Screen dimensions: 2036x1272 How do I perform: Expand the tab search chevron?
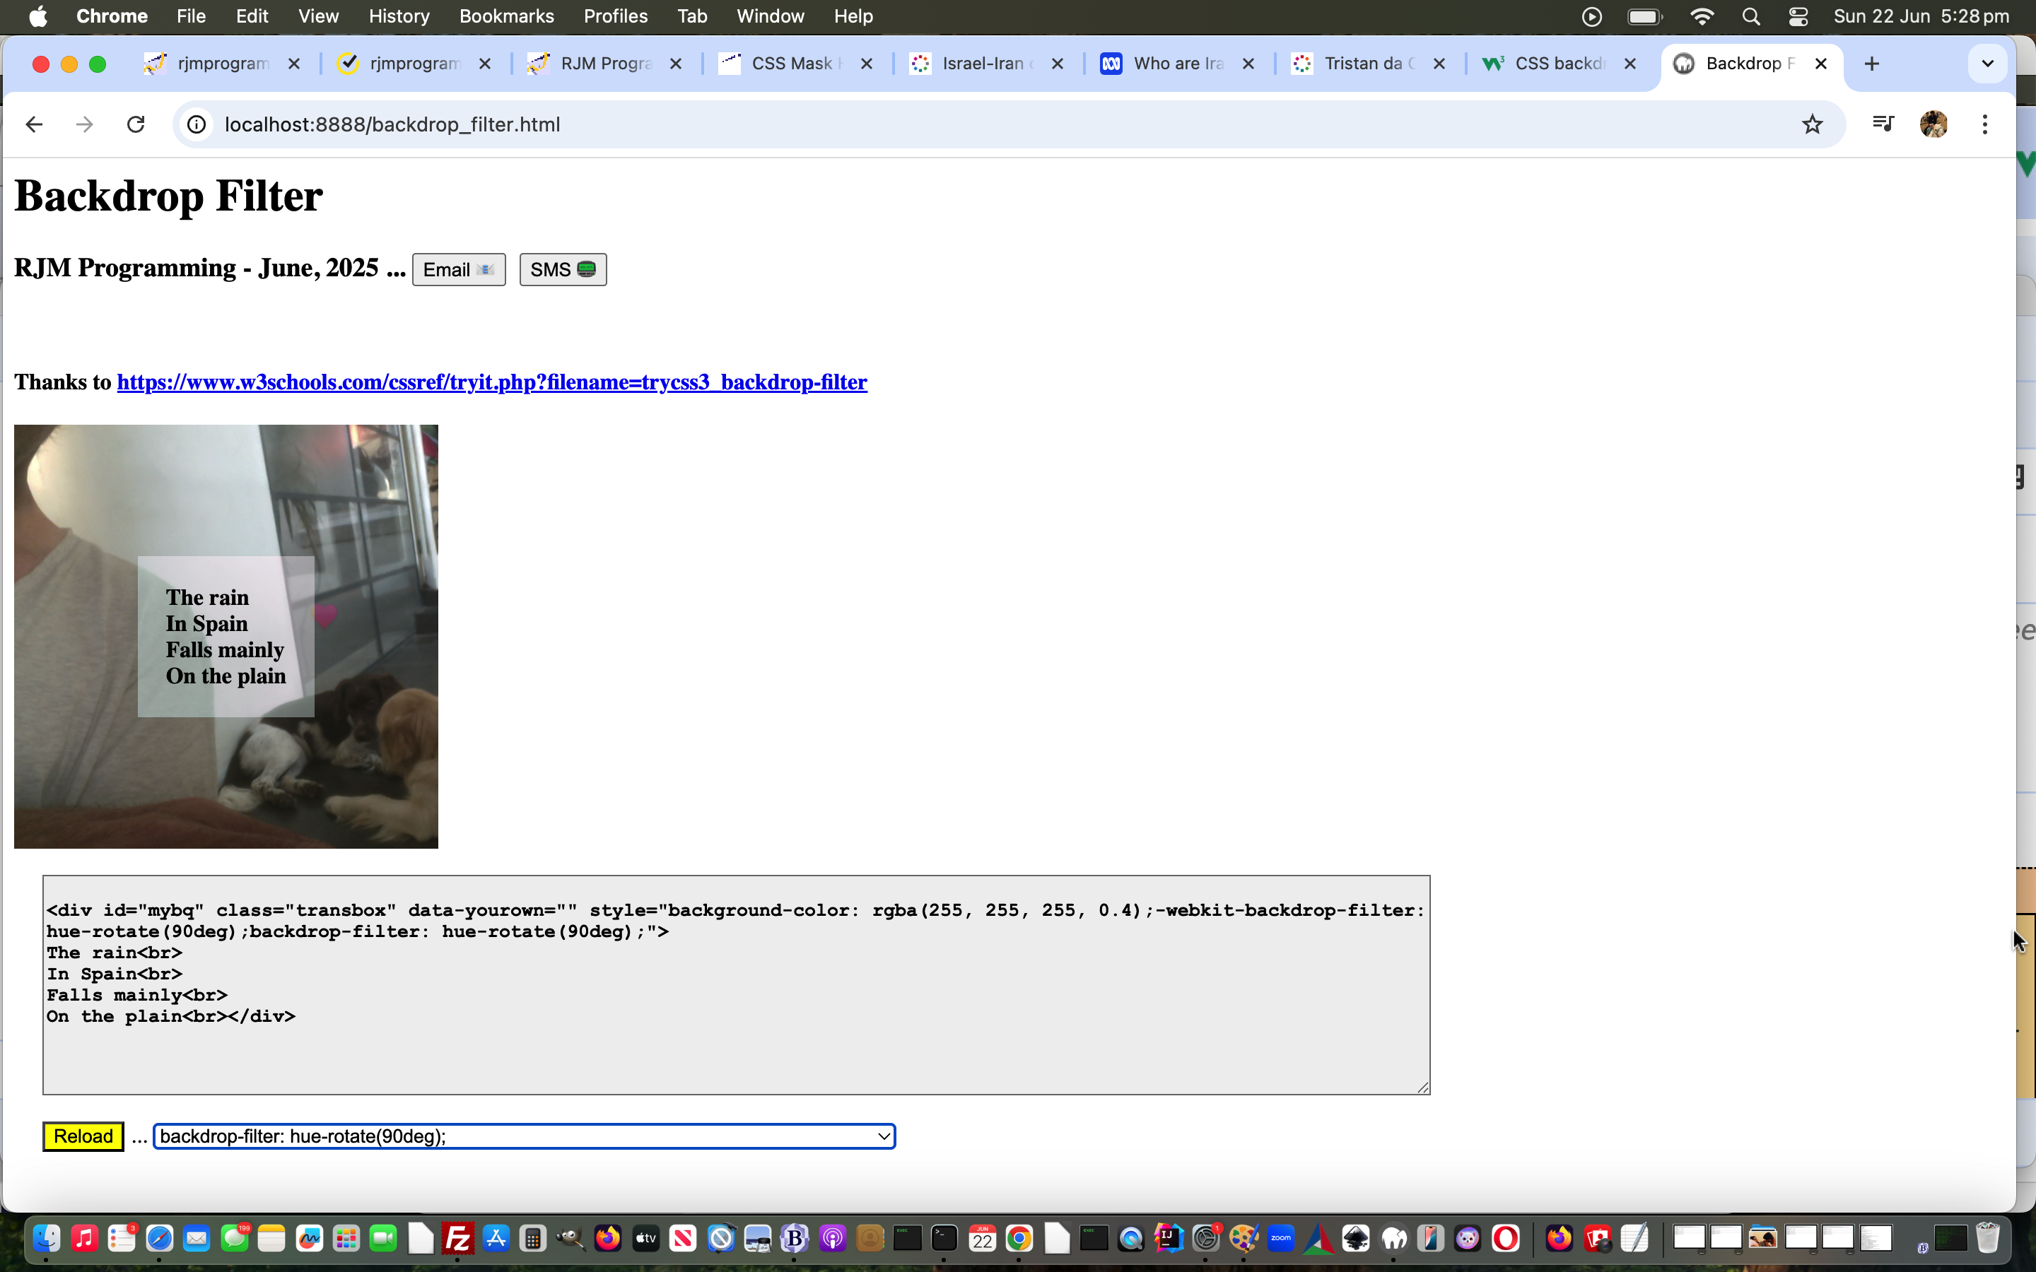1987,64
